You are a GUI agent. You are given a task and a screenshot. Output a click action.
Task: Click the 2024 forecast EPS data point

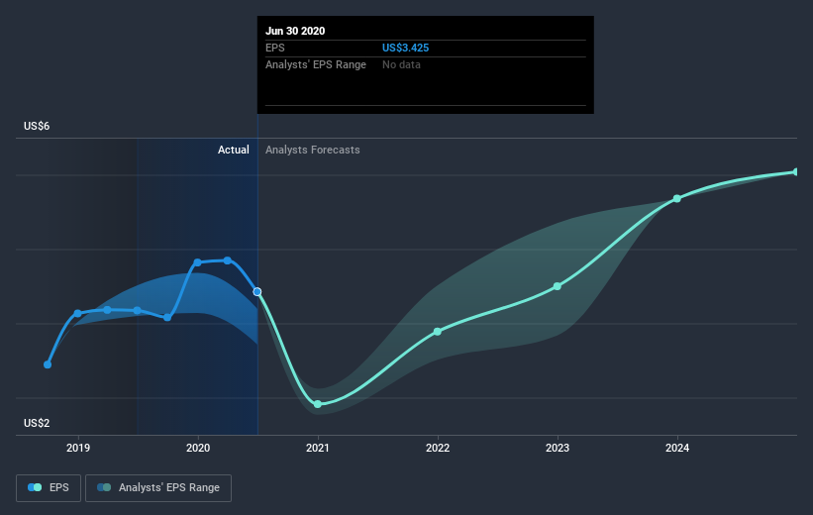676,199
